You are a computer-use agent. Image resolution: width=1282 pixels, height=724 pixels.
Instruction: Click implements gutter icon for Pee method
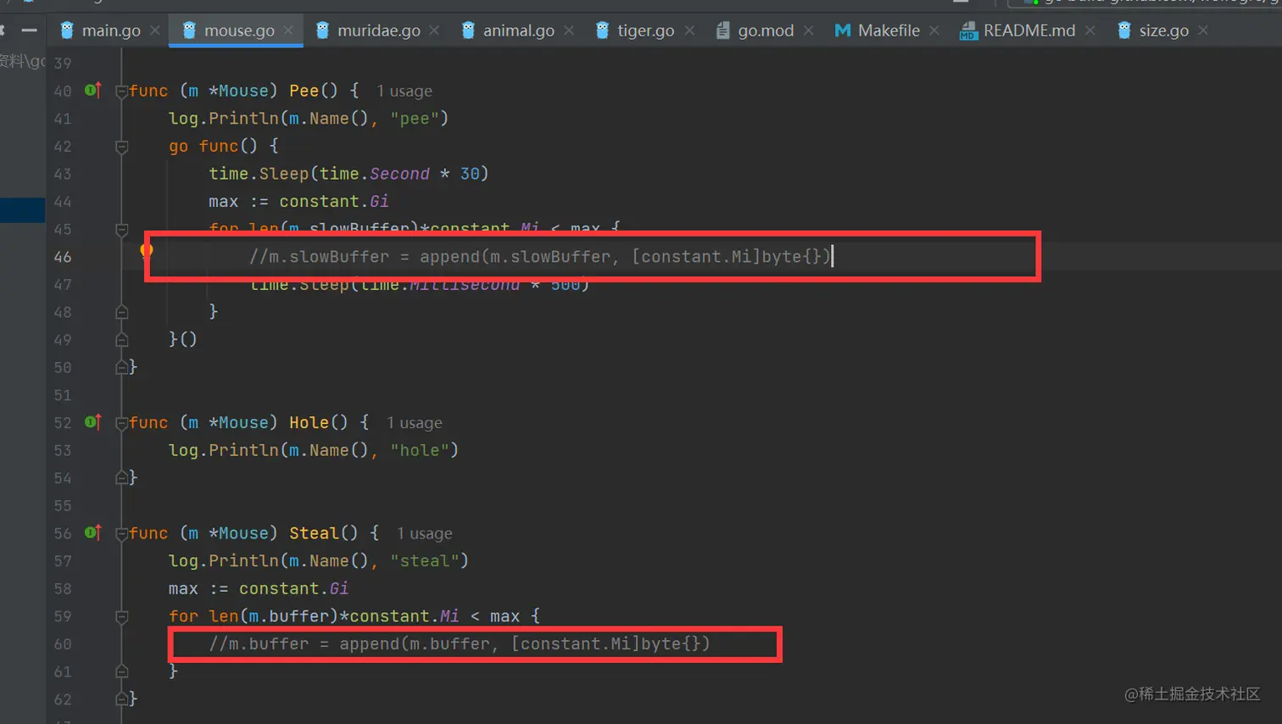click(93, 90)
